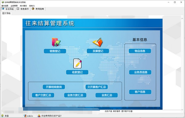
Task: Click the slogan text ending in 提升客户价值!
Action: [x=119, y=111]
